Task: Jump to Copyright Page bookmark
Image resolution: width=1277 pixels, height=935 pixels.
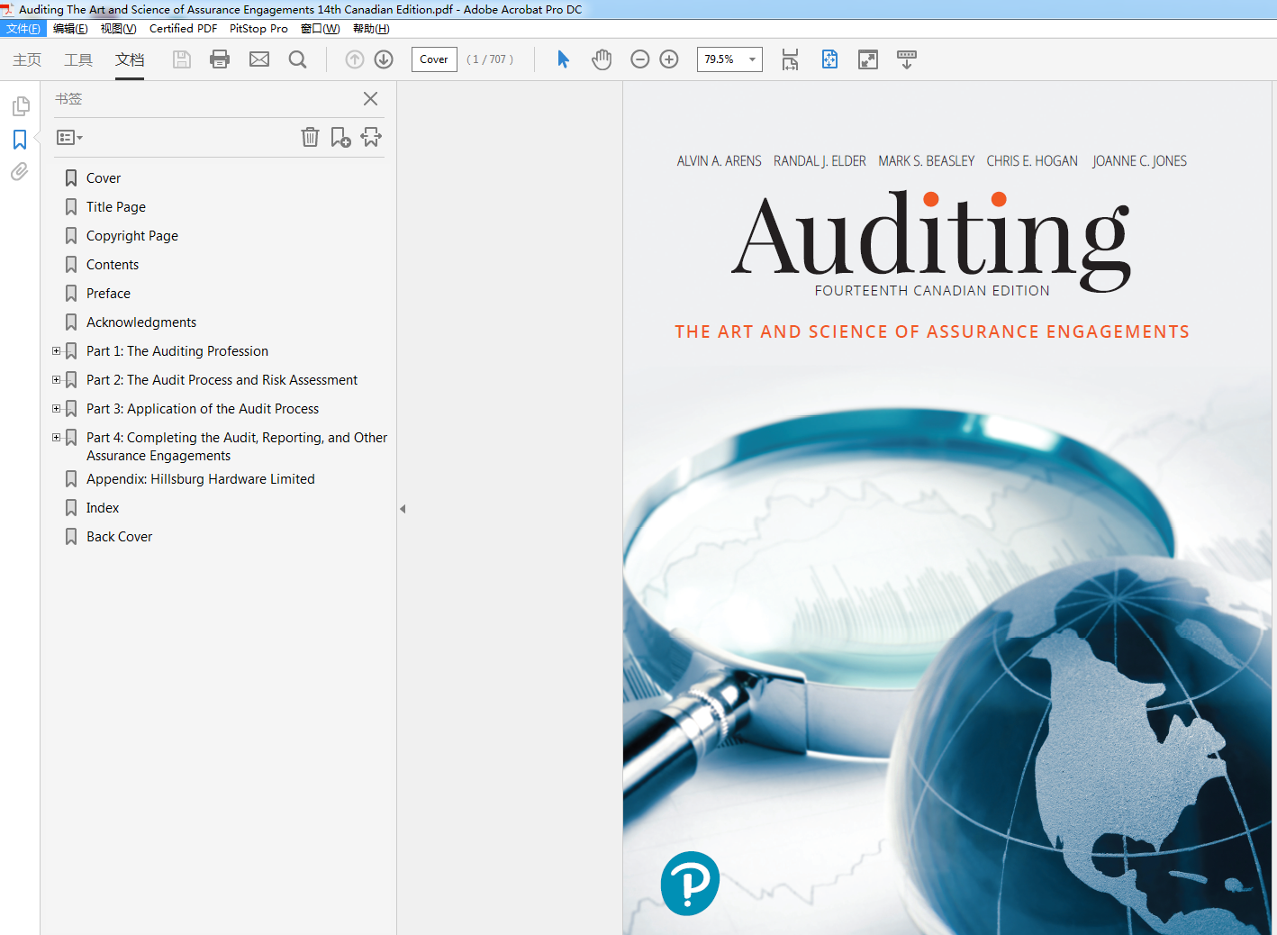Action: coord(132,236)
